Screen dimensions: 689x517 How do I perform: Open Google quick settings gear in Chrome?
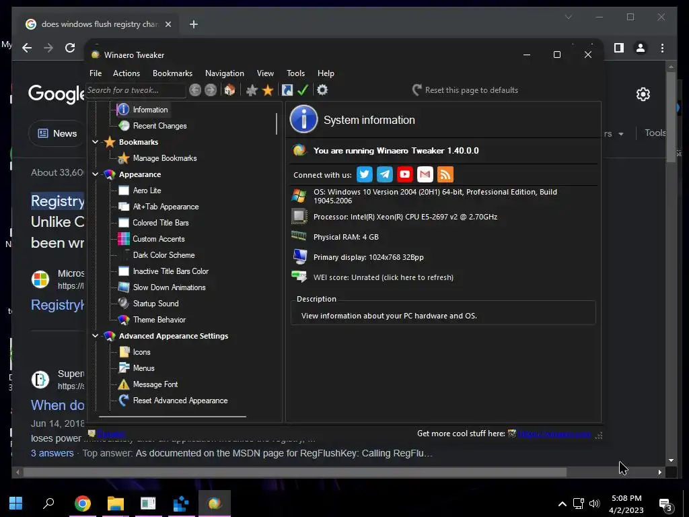tap(643, 94)
